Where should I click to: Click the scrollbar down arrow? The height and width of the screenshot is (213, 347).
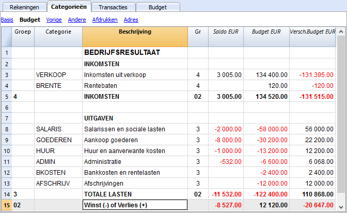[341, 207]
